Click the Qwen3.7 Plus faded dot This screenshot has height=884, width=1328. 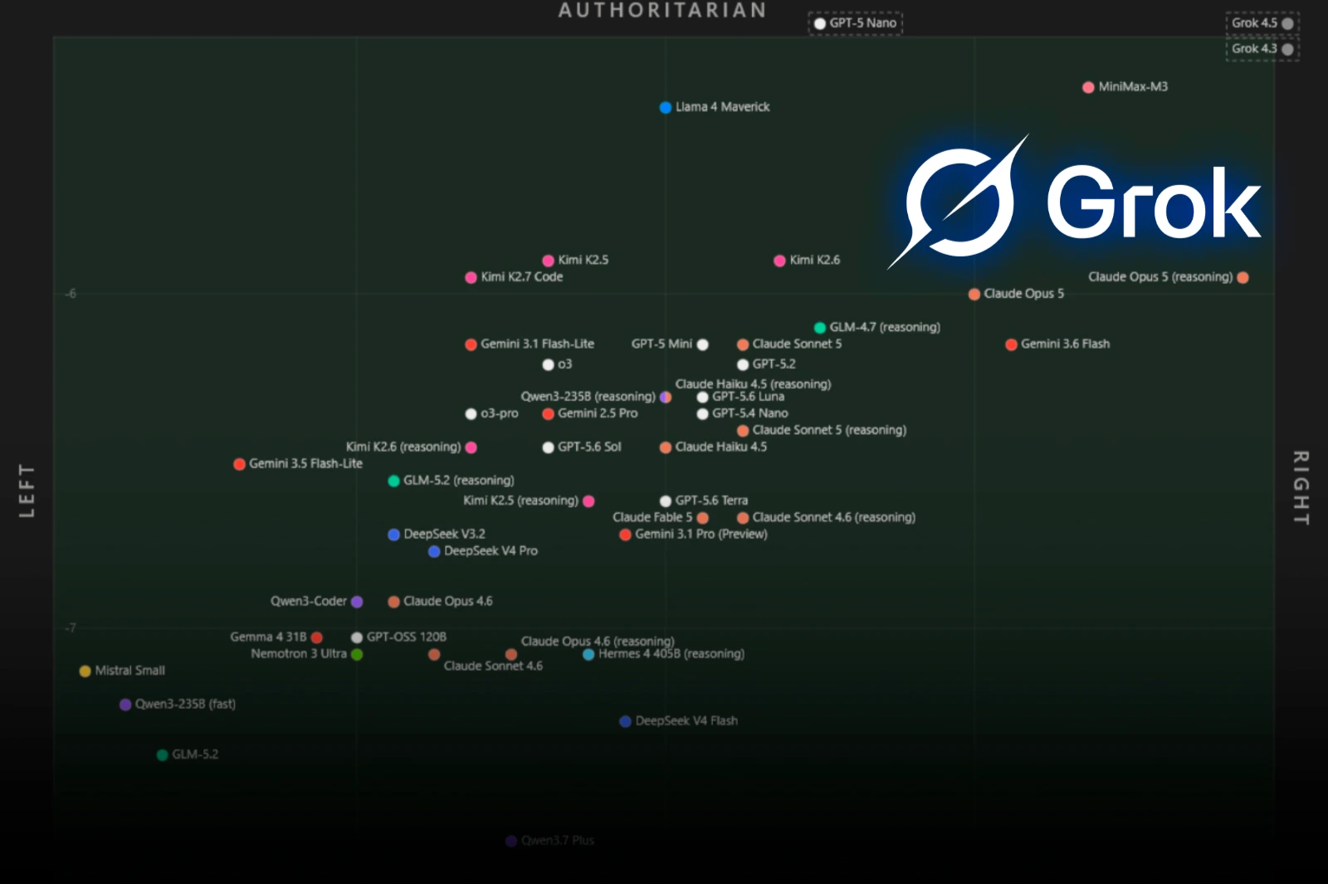tap(510, 841)
